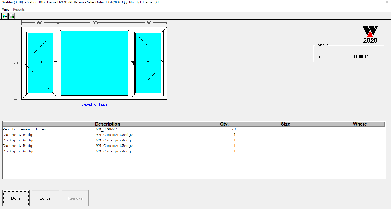Click the Remake button
The width and height of the screenshot is (391, 209).
click(x=75, y=198)
